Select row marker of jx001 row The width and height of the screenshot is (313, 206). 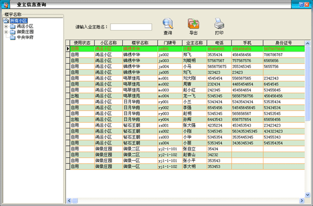tap(68, 49)
